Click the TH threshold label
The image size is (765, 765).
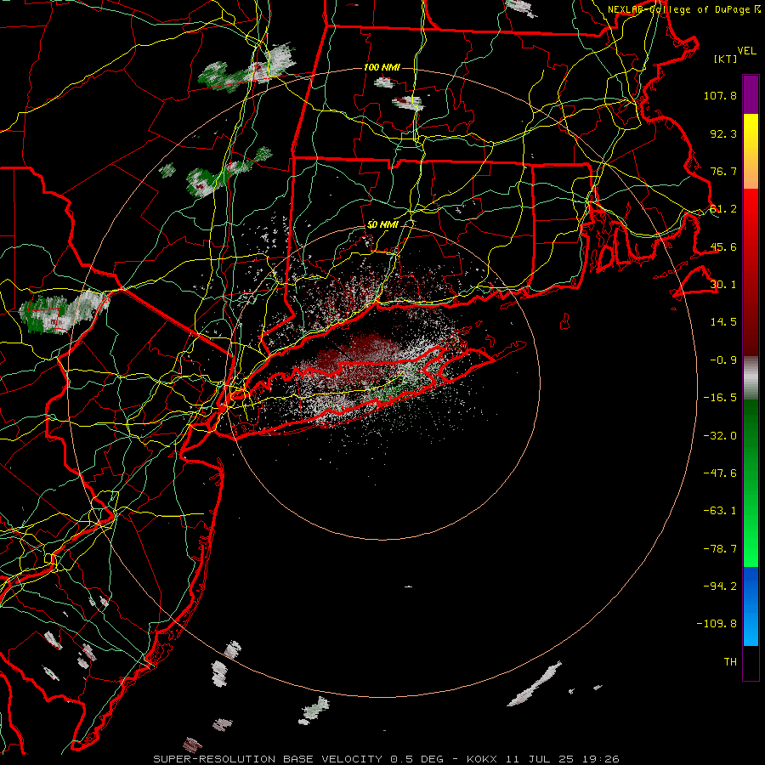coord(730,662)
